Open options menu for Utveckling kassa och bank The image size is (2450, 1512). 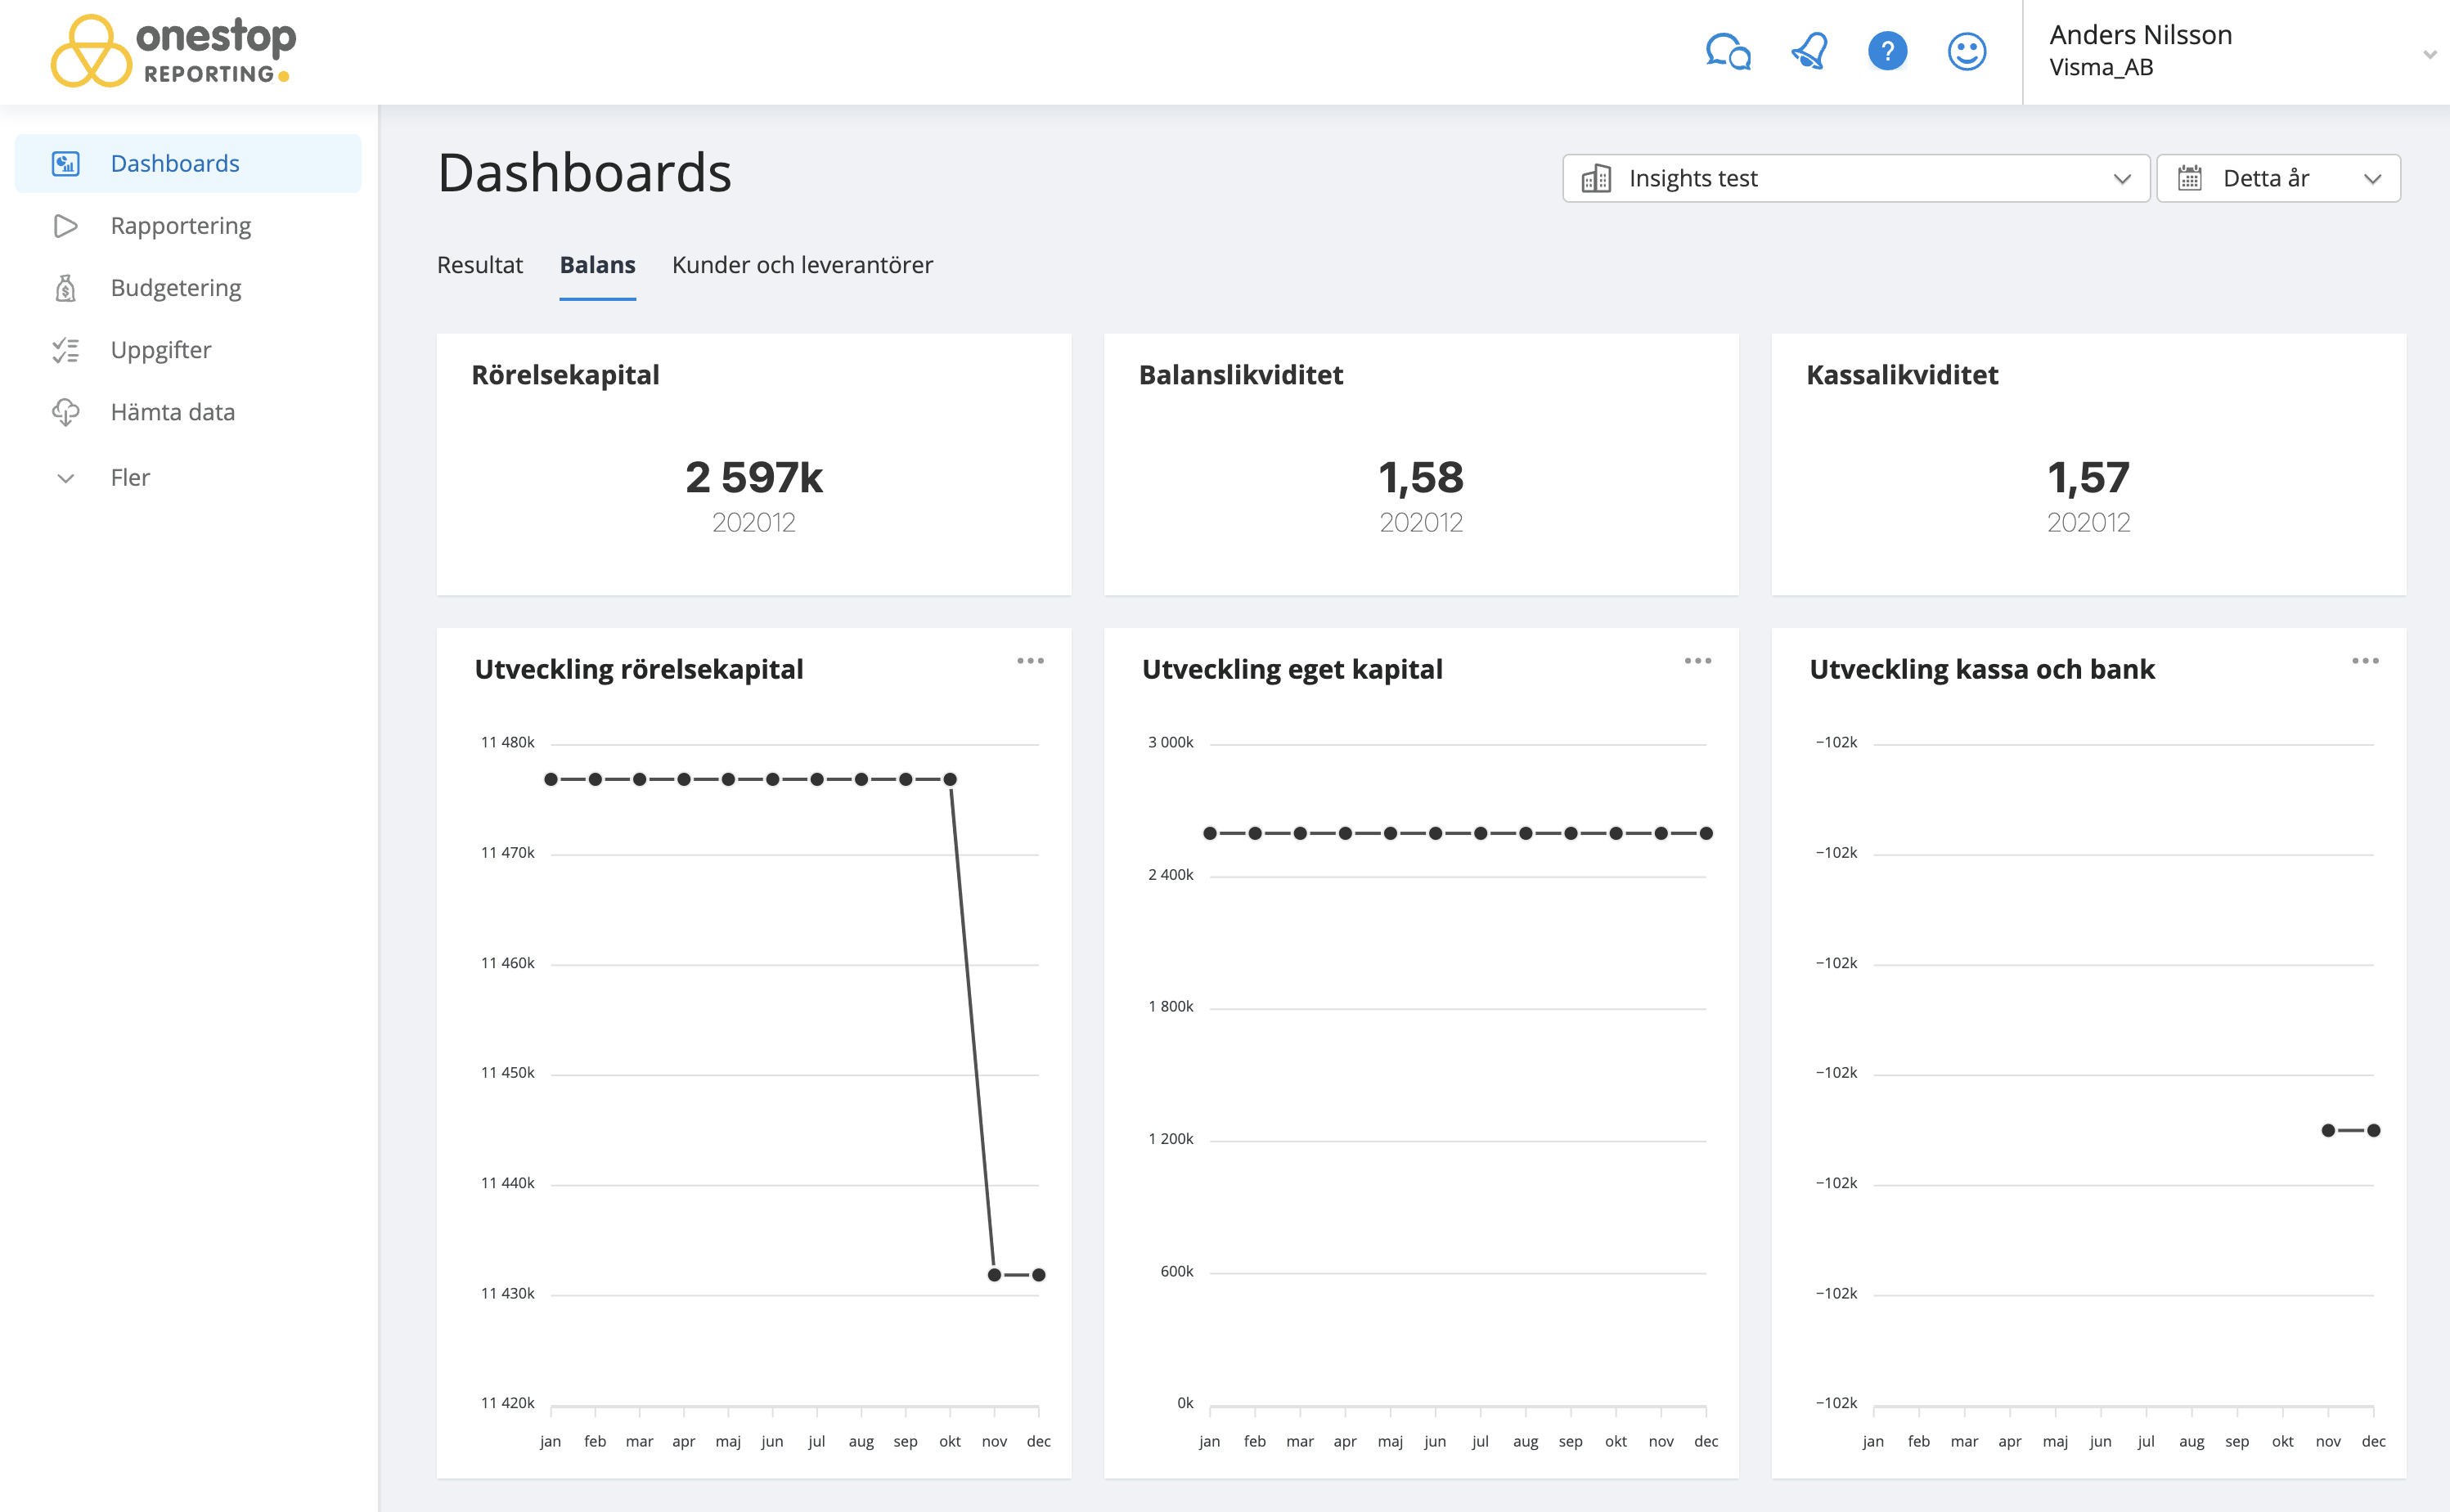click(x=2365, y=661)
